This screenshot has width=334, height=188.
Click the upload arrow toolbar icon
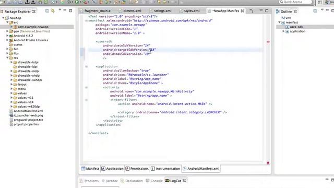(27, 2)
